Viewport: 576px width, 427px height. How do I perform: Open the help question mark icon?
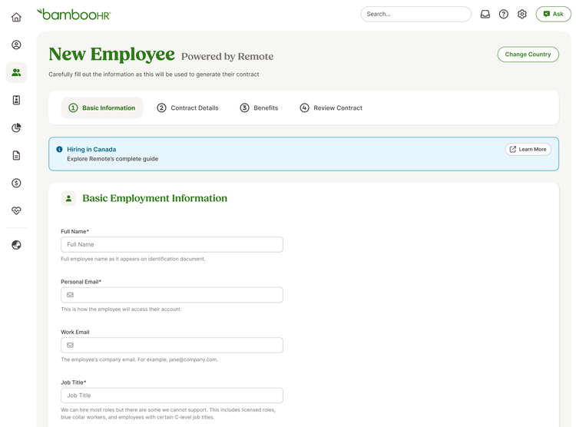tap(503, 14)
